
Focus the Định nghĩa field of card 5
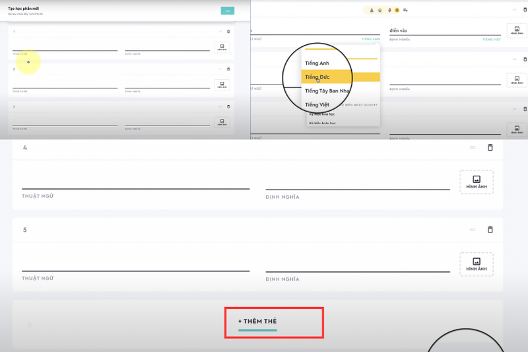point(358,265)
